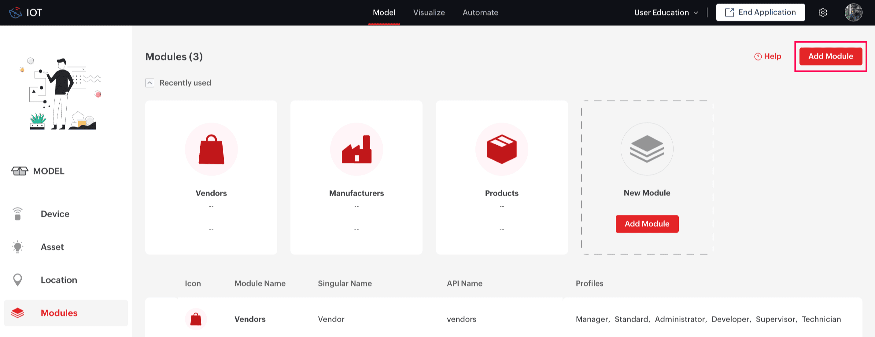Click the Vendors row bag icon in table
Screen dimensions: 875x337
coord(196,319)
